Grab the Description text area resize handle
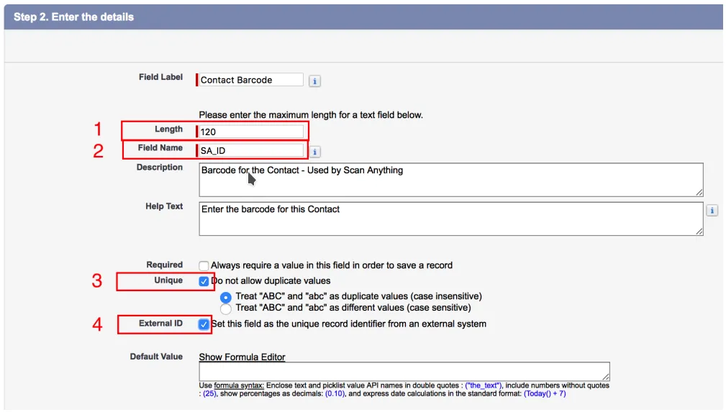This screenshot has height=412, width=726. (x=699, y=192)
